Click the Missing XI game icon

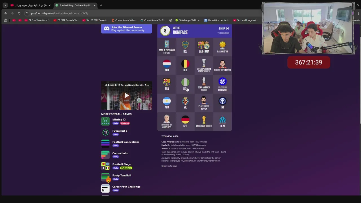click(105, 121)
